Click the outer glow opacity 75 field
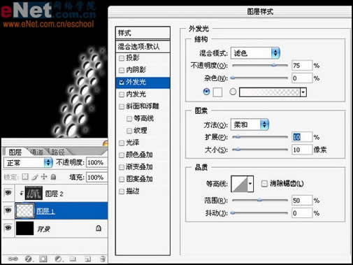This screenshot has height=265, width=353. click(x=302, y=66)
